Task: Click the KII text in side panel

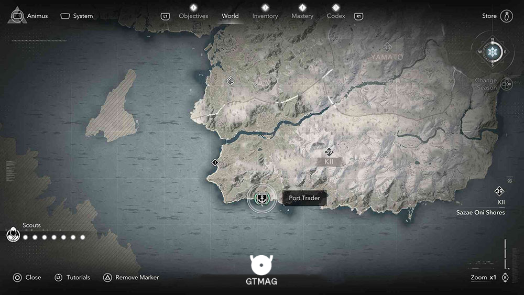Action: [x=501, y=202]
